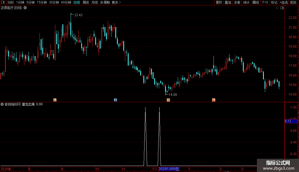Screen dimensions: 299x172
Task: Click the 返回 back button
Action: (293, 2)
